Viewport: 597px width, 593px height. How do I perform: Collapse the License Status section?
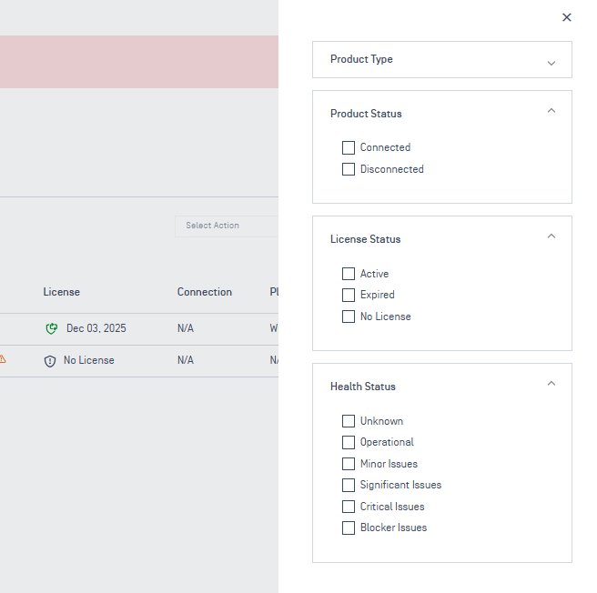click(x=551, y=236)
